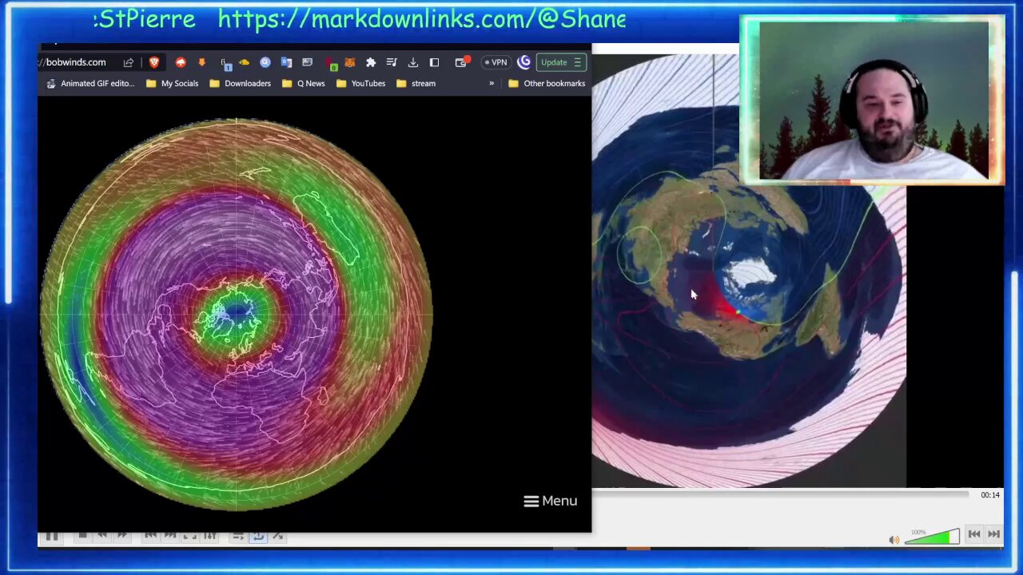This screenshot has height=575, width=1023.
Task: Toggle the loop repeat button
Action: [258, 536]
